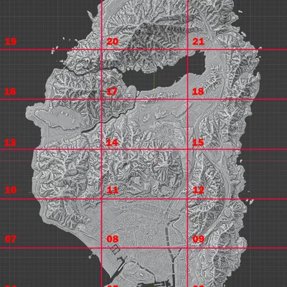Click the red grid label 19
287x287 pixels.
point(11,42)
